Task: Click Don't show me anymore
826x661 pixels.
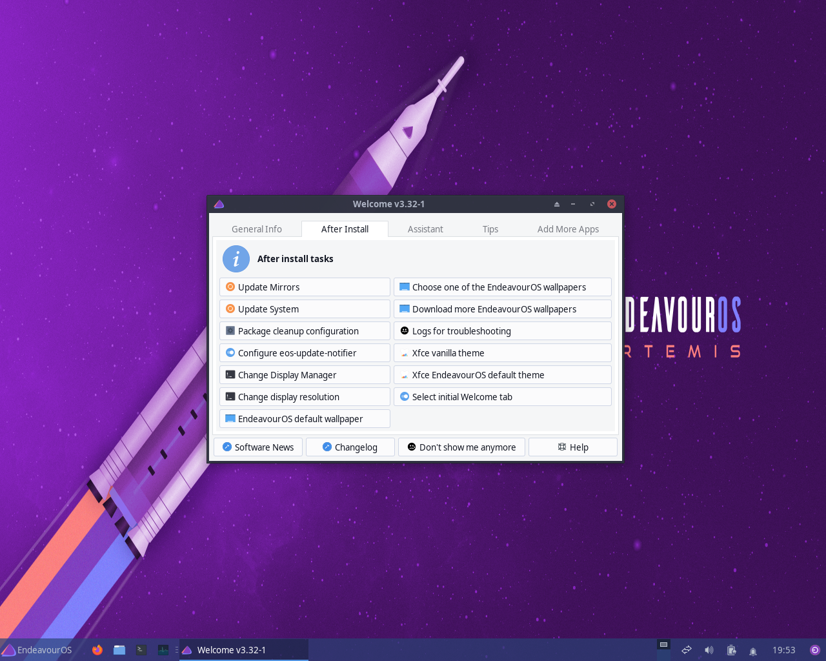Action: tap(462, 447)
